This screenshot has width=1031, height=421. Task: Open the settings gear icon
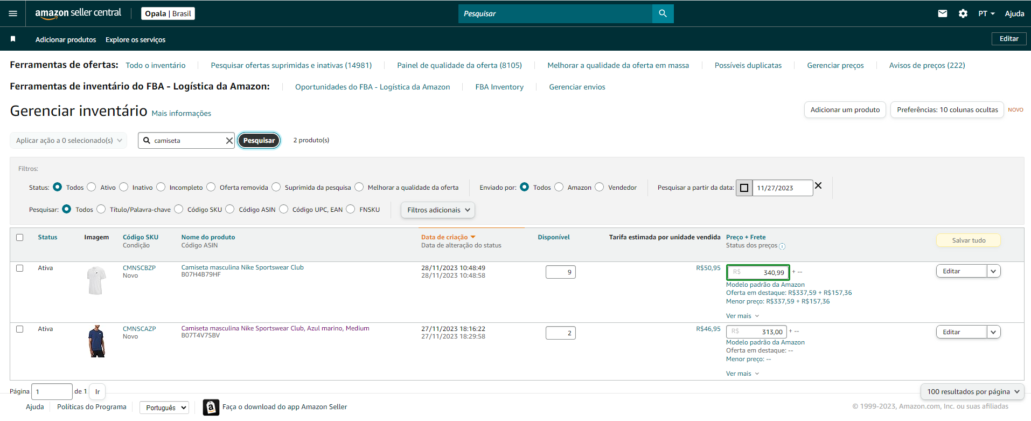click(x=963, y=13)
